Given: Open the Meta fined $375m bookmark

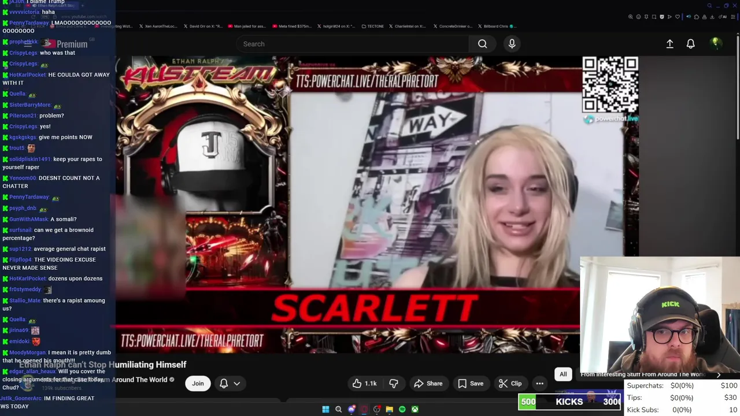Looking at the screenshot, I should [291, 26].
